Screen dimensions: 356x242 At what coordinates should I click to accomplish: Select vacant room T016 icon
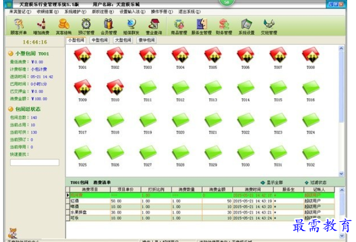[x=311, y=87]
